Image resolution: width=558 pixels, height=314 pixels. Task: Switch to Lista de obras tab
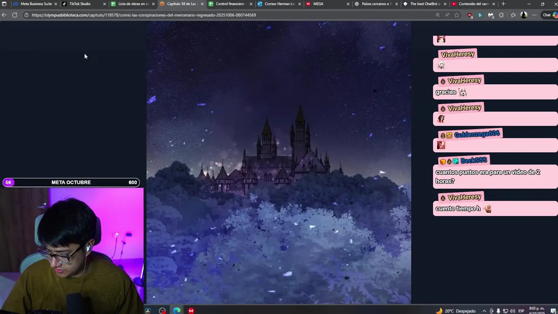(133, 4)
